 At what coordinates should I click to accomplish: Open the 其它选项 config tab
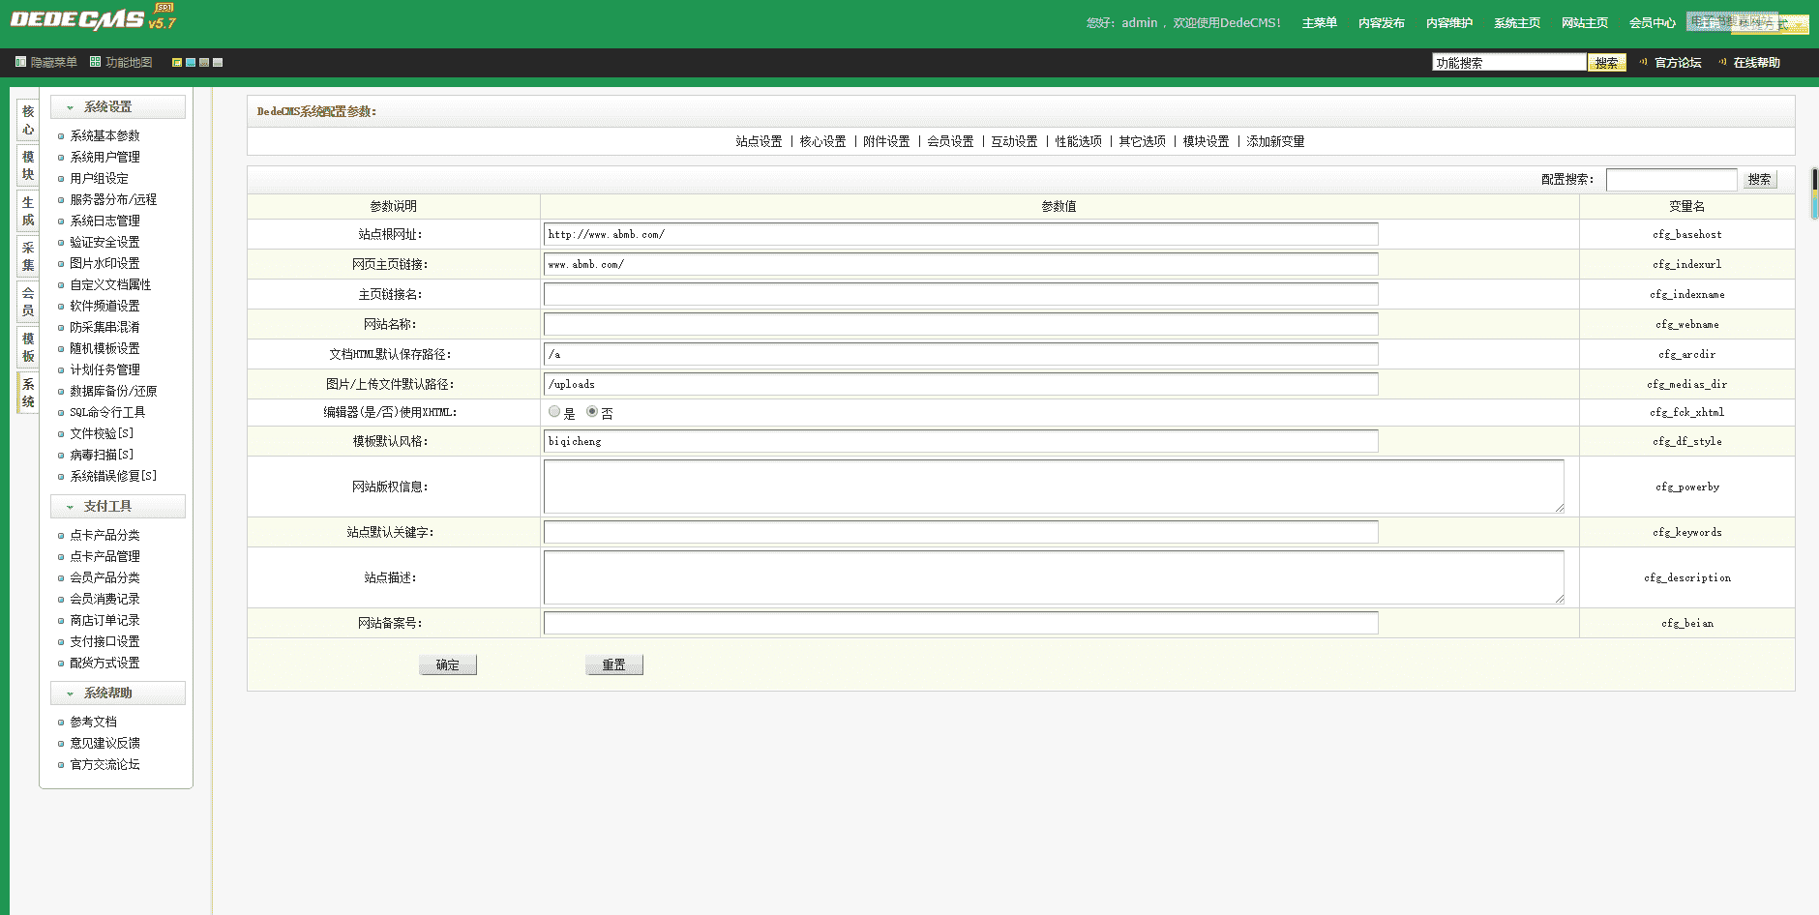click(x=1142, y=141)
